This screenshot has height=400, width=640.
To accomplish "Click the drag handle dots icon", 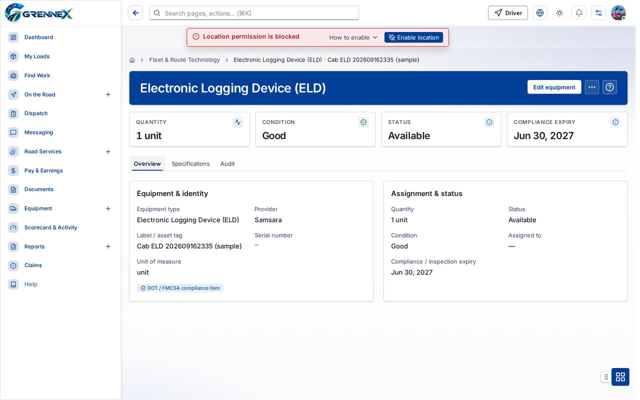I will point(606,376).
